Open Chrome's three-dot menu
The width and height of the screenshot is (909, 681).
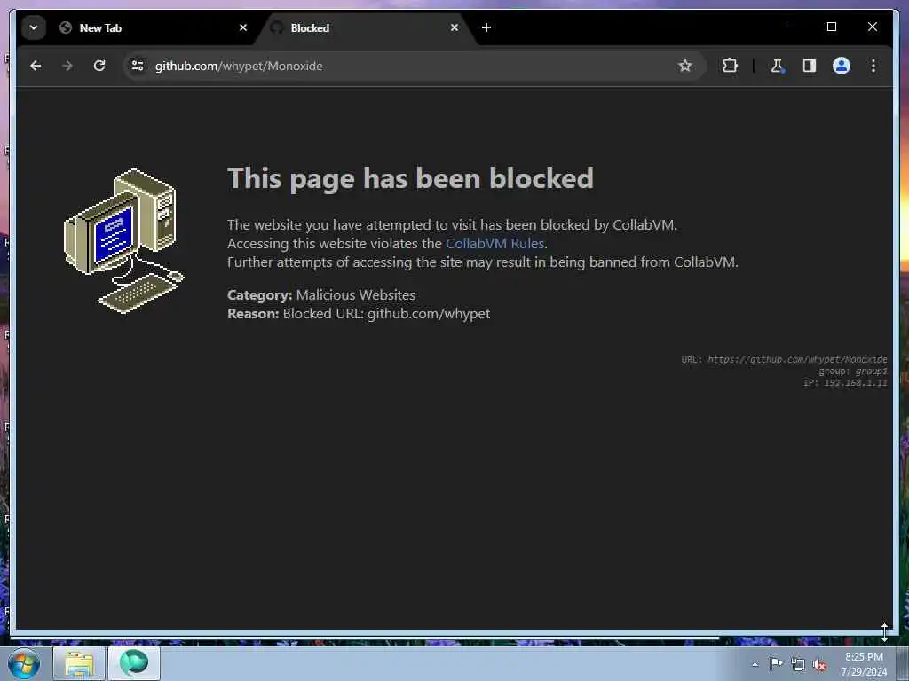pos(873,66)
